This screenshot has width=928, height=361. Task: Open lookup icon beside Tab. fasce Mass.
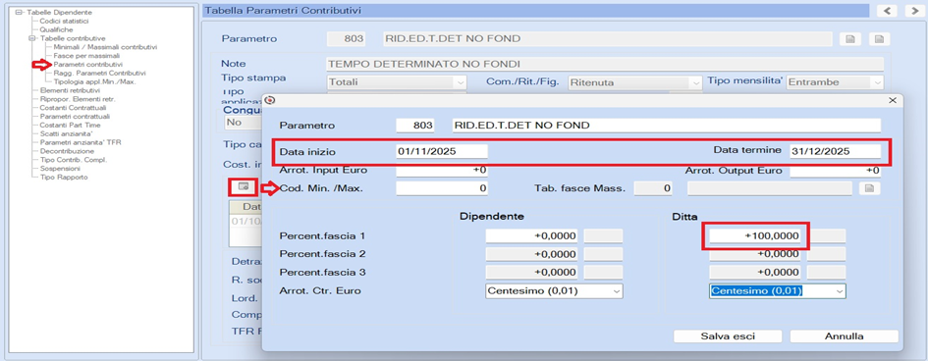click(x=869, y=188)
